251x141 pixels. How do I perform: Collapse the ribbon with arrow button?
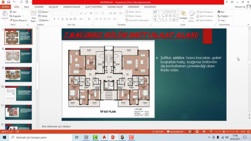click(248, 25)
